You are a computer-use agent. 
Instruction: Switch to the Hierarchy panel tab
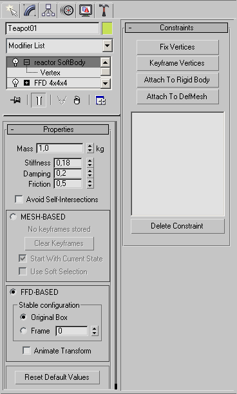click(48, 10)
